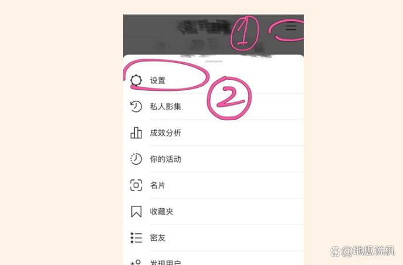Screen dimensions: 403x265
Task: Click the 密友 starred list icon
Action: [136, 237]
